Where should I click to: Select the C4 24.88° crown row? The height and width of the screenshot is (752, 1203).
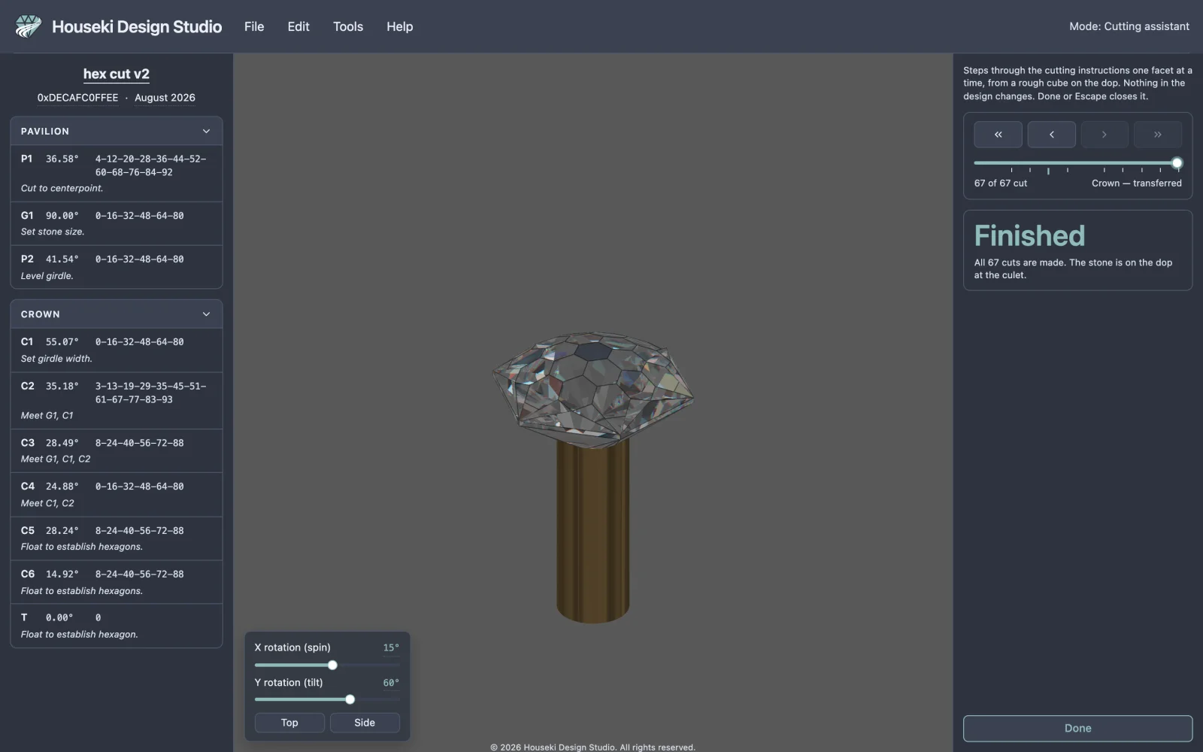117,494
